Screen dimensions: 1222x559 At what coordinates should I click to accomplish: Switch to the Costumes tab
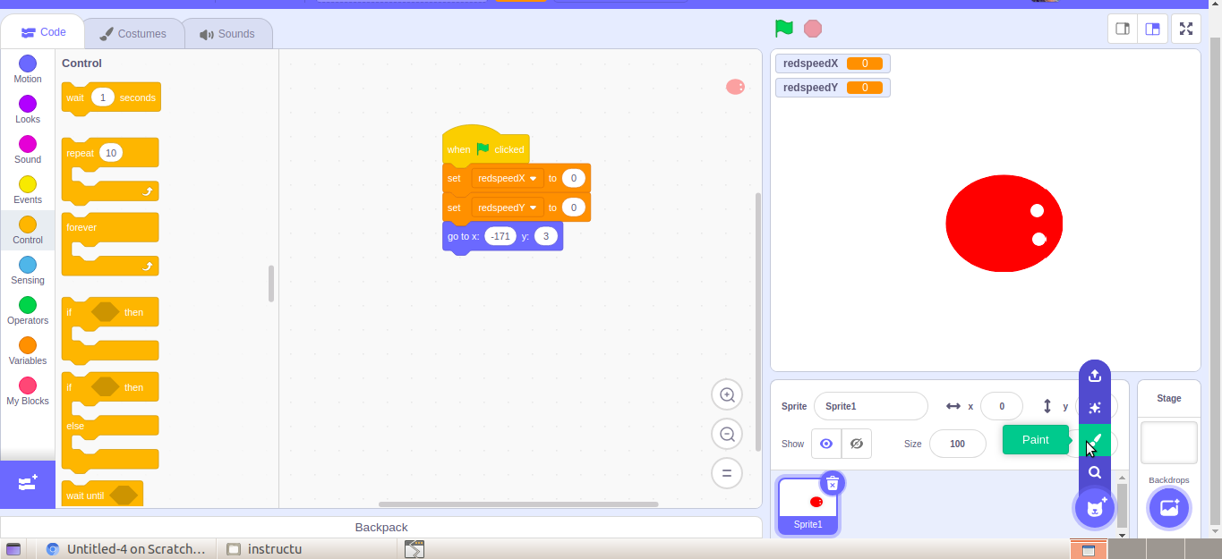point(133,32)
